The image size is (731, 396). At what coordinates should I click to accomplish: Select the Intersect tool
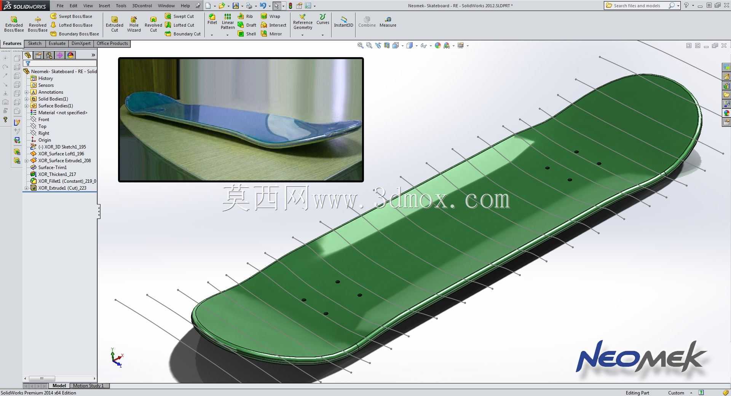point(274,25)
